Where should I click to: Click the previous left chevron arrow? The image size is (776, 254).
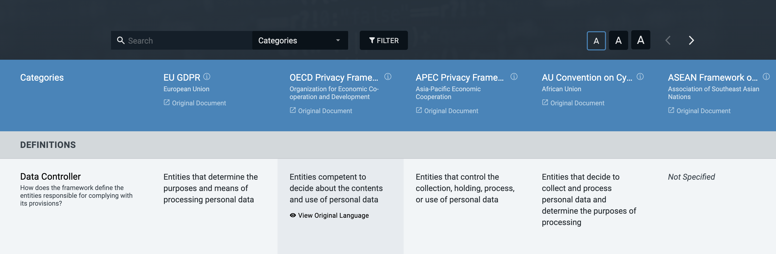[x=668, y=40]
